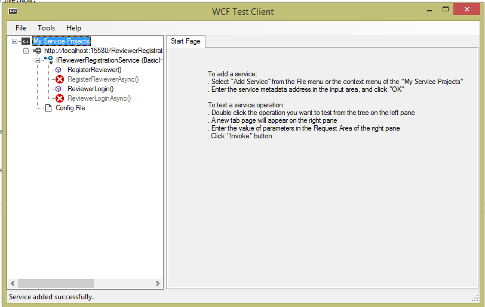Click the globe icon beside the localhost URL
The width and height of the screenshot is (485, 307).
click(x=38, y=51)
